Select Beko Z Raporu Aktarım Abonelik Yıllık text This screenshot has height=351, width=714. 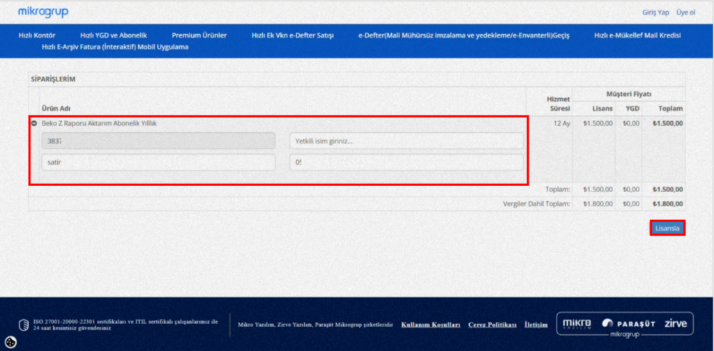click(99, 123)
